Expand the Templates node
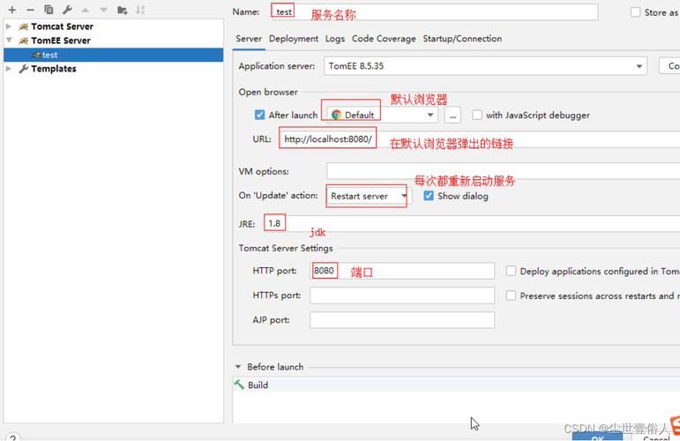 point(8,69)
